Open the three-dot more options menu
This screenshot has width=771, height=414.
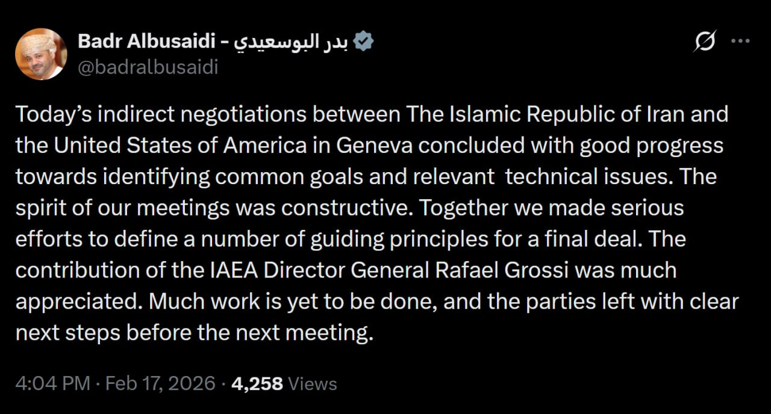[740, 42]
